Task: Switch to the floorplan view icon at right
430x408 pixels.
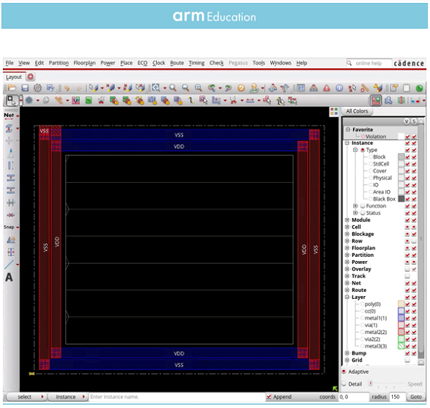Action: click(376, 100)
